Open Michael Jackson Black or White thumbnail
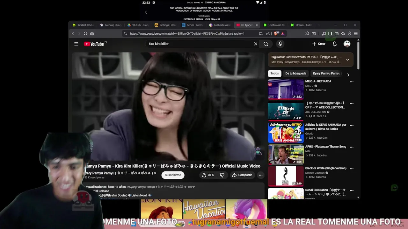Image resolution: width=408 pixels, height=229 pixels. tap(286, 176)
